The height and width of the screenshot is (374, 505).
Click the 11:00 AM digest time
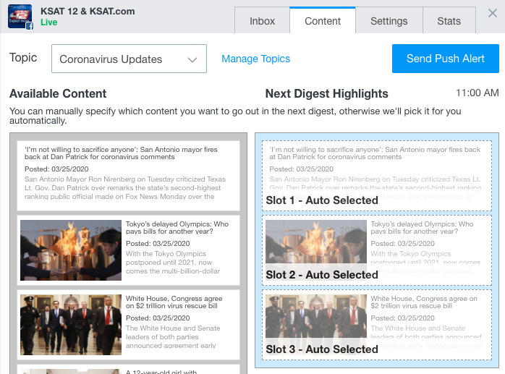pyautogui.click(x=478, y=93)
